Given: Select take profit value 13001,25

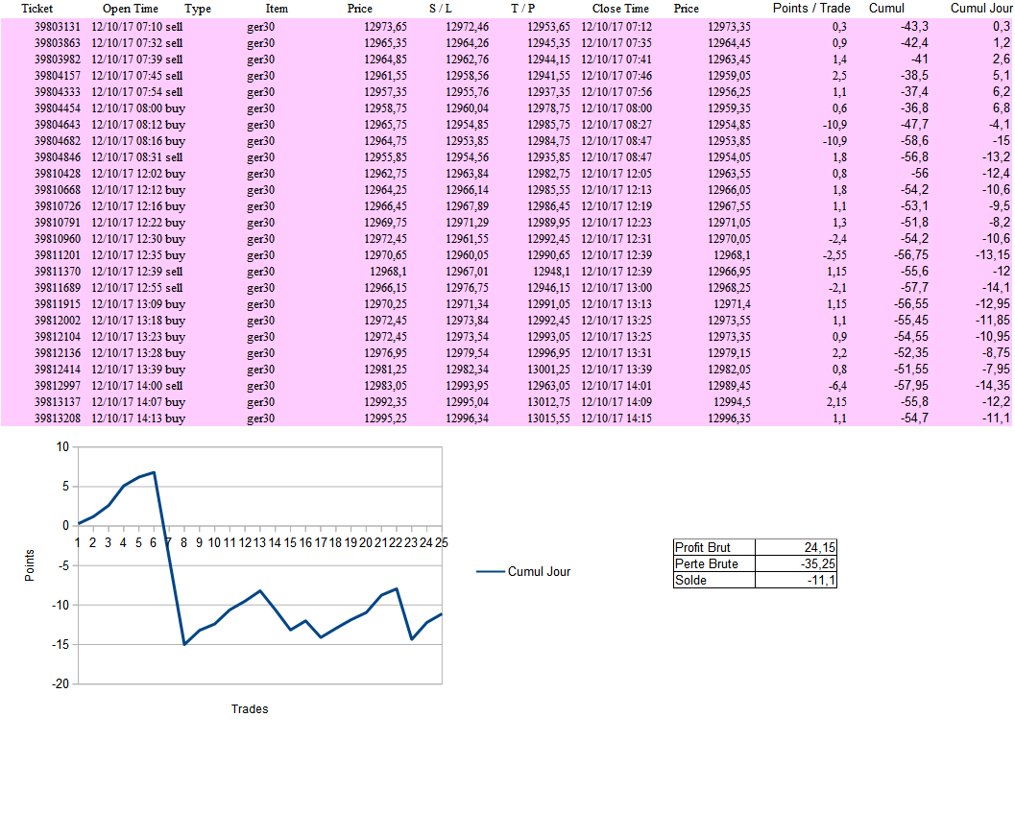Looking at the screenshot, I should click(x=548, y=369).
